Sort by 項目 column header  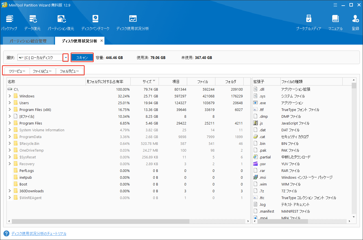point(173,82)
